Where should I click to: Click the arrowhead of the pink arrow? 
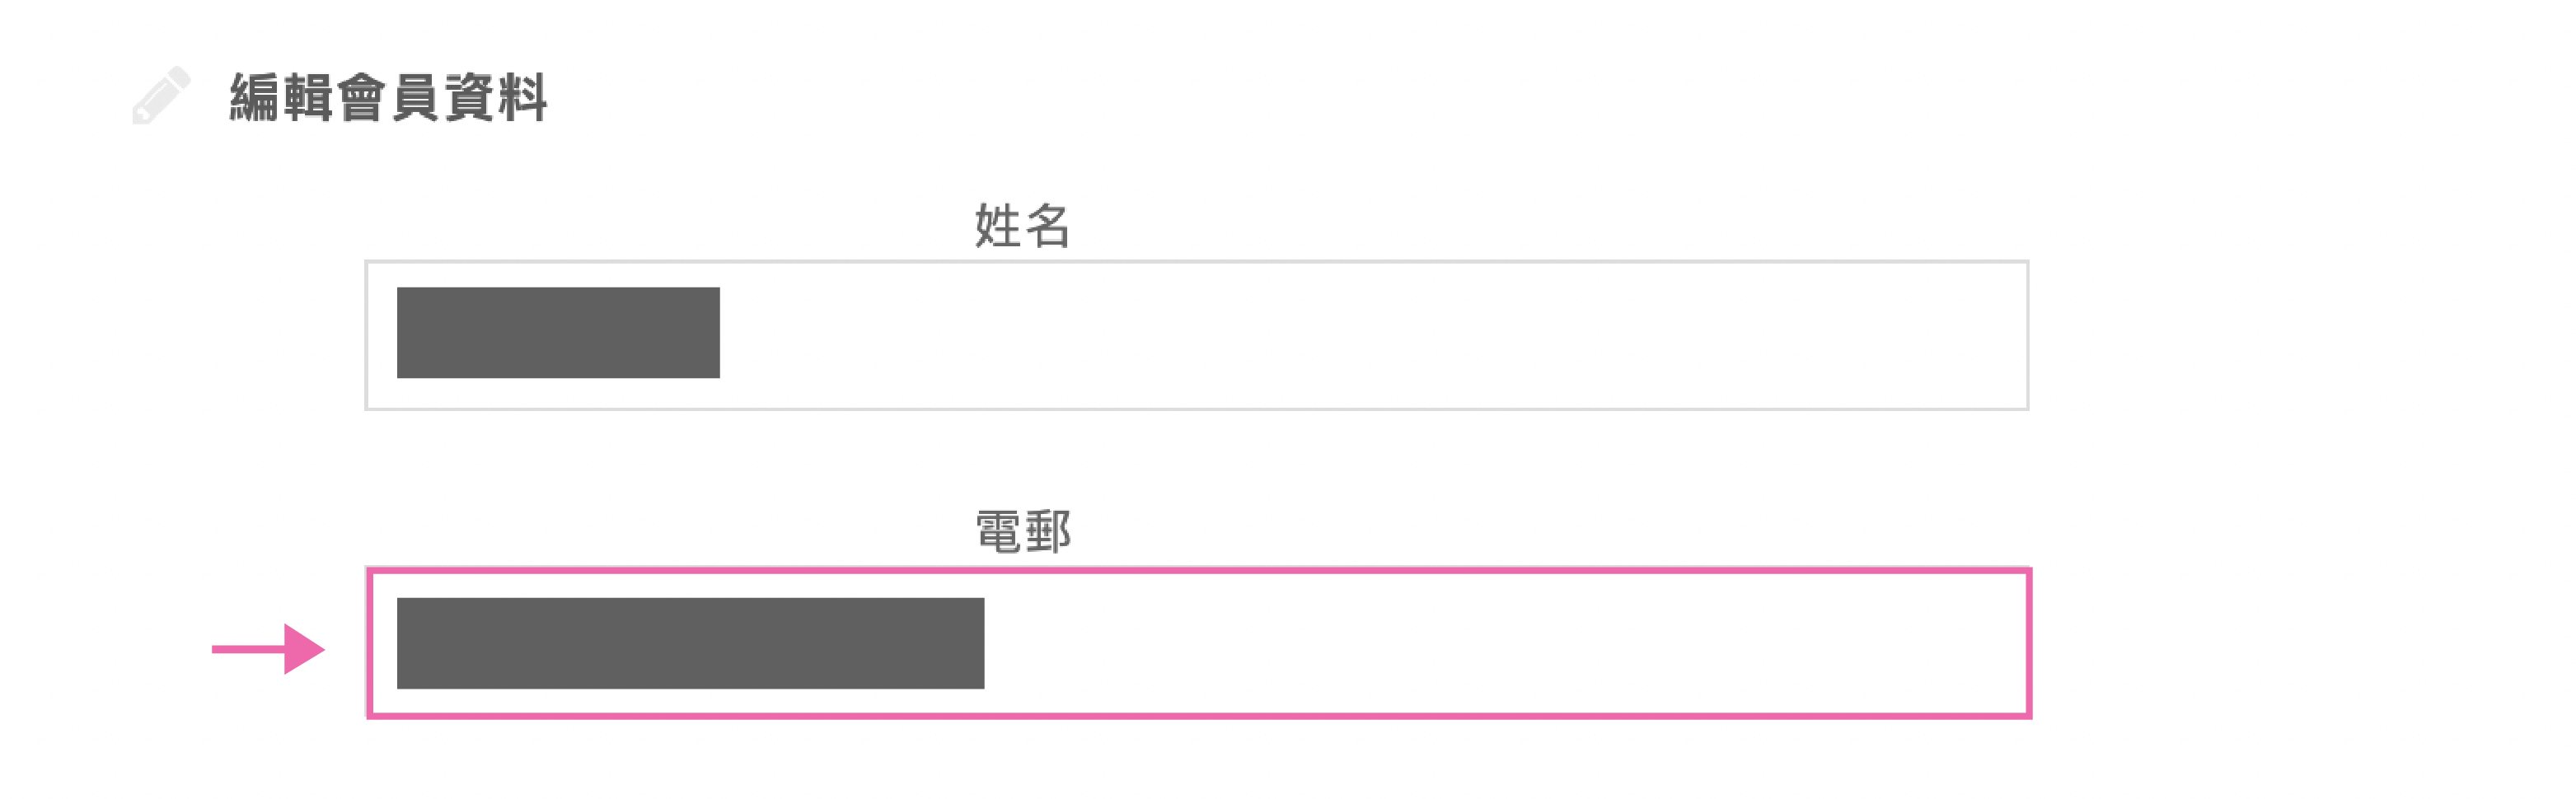[x=303, y=649]
